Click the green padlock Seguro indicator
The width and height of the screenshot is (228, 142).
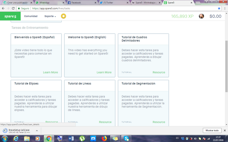click(24, 9)
